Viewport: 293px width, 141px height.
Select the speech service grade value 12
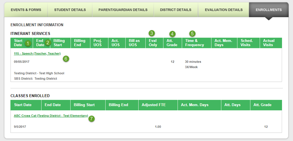click(x=173, y=61)
